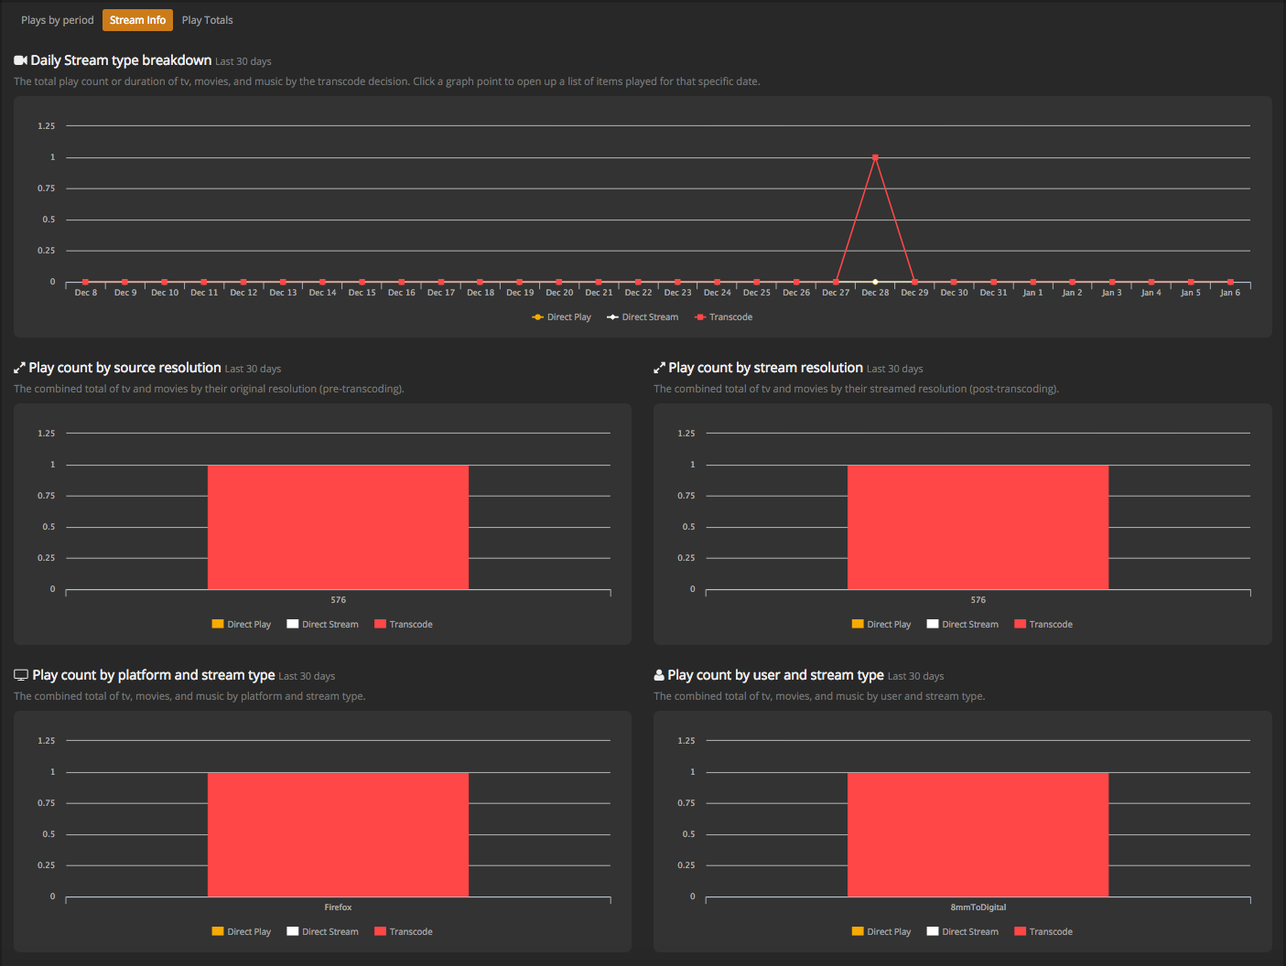Click the video camera icon beside Daily Stream type breakdown
Screen dimensions: 1286x966
[x=20, y=60]
